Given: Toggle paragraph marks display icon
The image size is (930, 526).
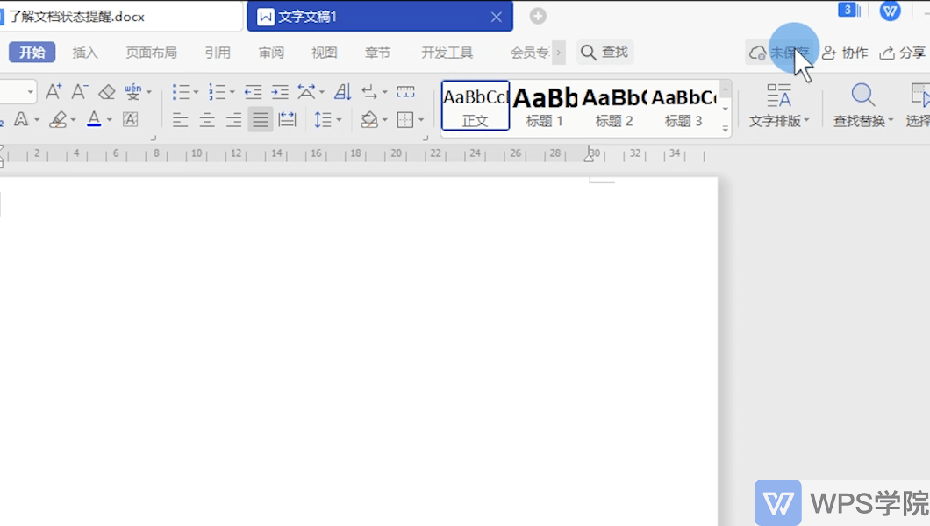Looking at the screenshot, I should (369, 92).
